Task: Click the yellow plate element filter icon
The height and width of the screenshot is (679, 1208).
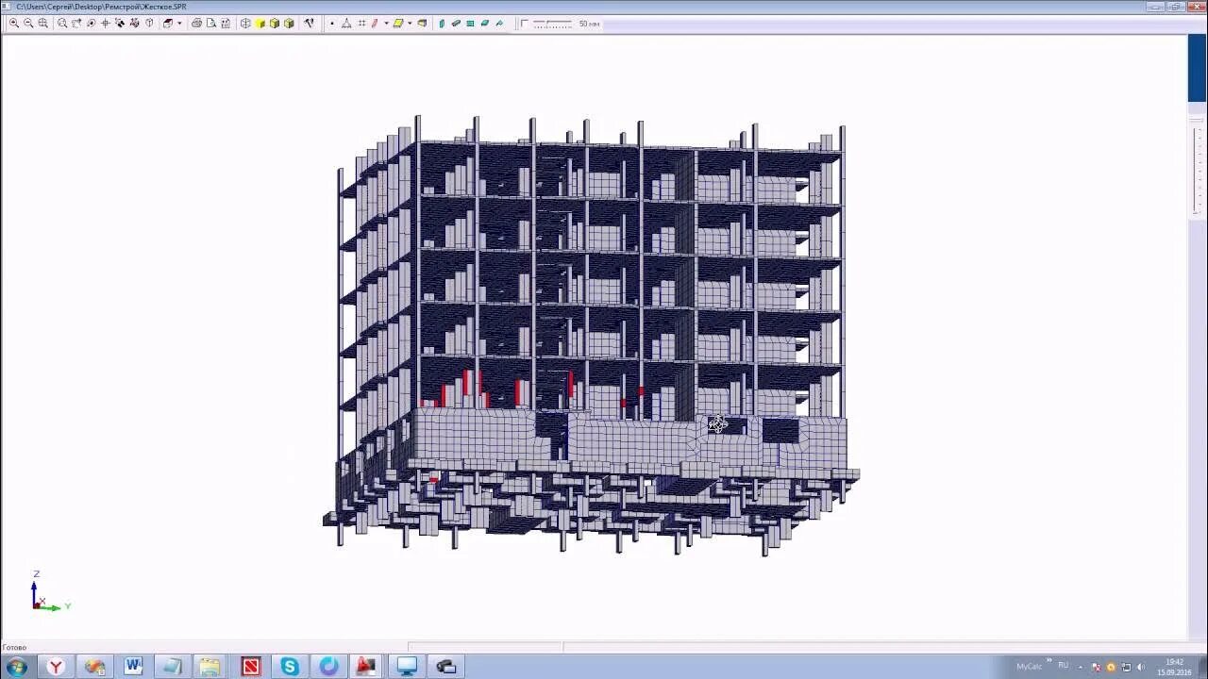Action: tap(398, 23)
